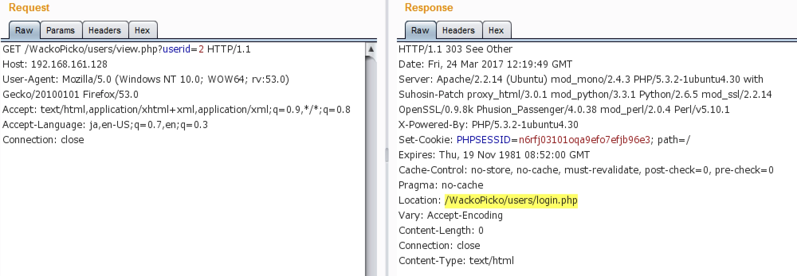The width and height of the screenshot is (797, 276).
Task: Select the request Hex tab
Action: 142,31
